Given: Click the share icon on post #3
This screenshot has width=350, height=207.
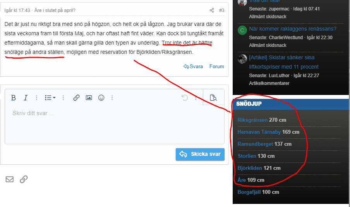Looking at the screenshot, I should pos(212,10).
